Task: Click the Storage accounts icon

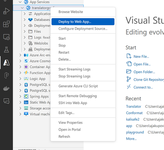Action: [x=26, y=108]
